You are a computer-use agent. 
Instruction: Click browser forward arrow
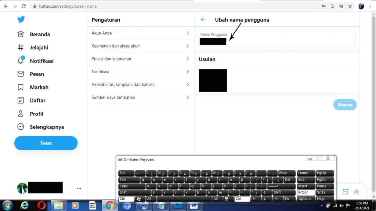[15, 6]
